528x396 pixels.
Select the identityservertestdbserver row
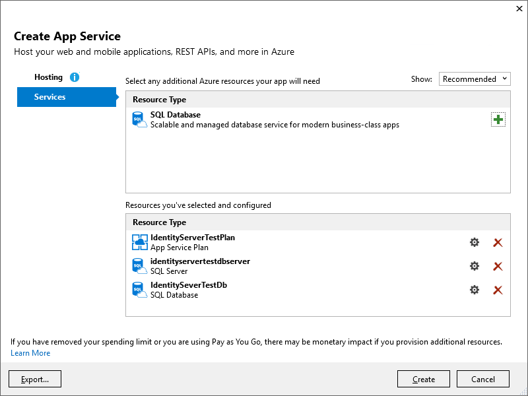coord(318,266)
